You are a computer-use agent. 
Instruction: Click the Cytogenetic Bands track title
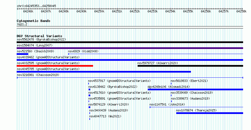pos(34,21)
